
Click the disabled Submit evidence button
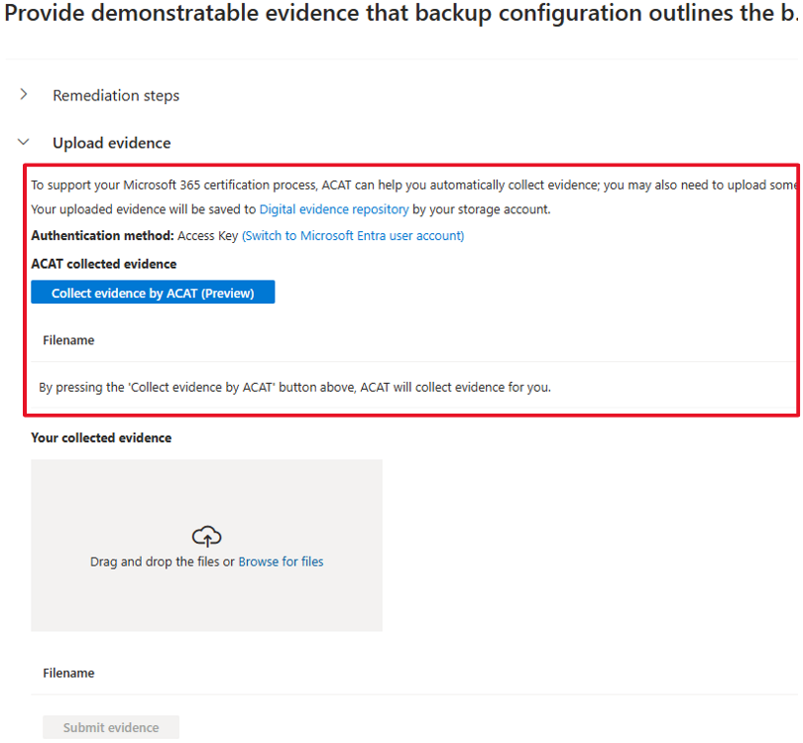pos(111,727)
